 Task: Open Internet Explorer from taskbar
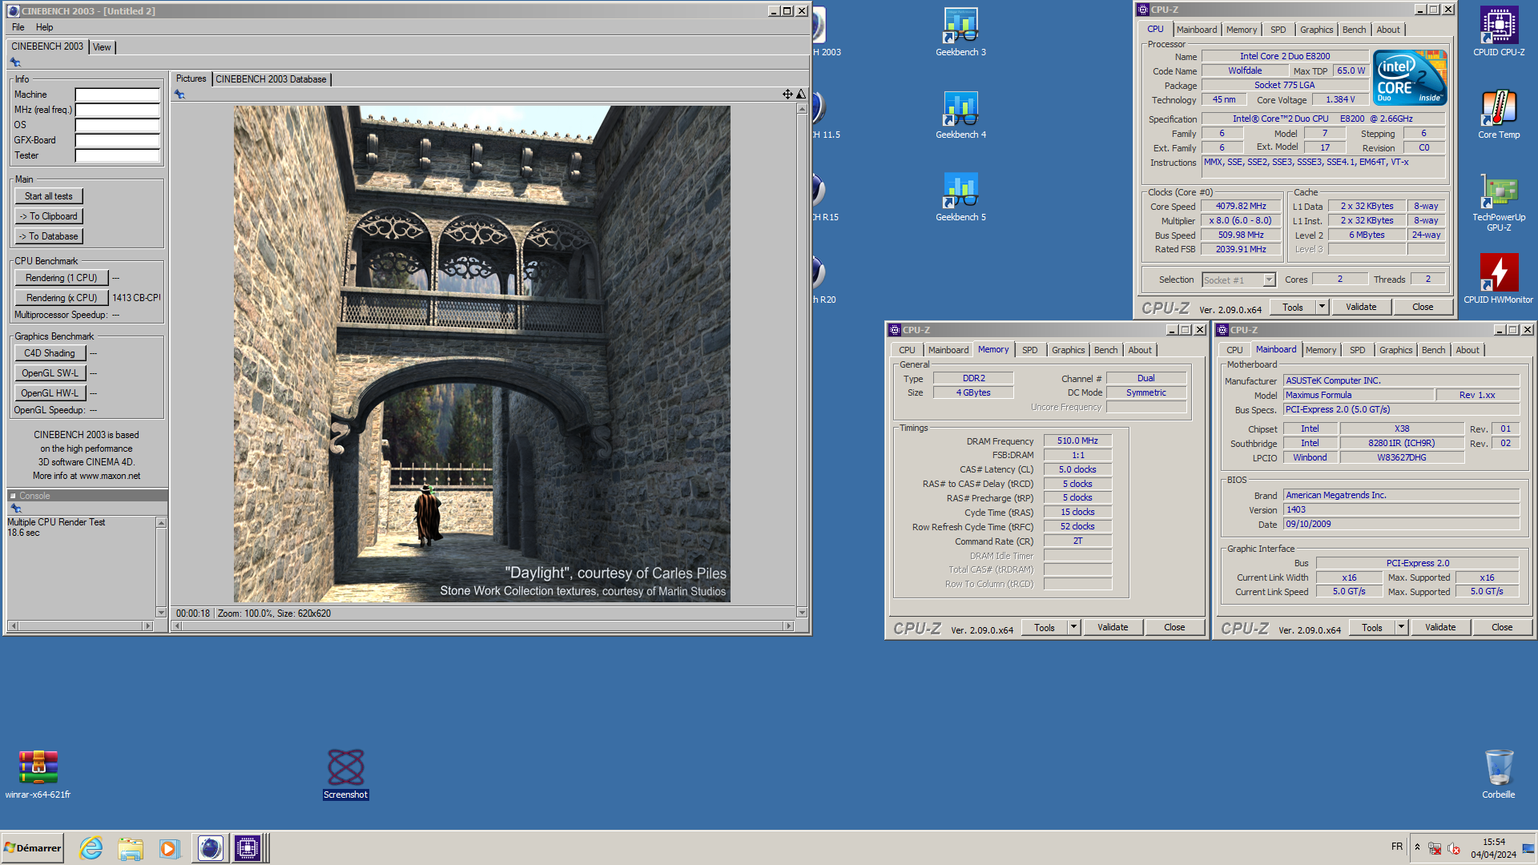tap(91, 847)
